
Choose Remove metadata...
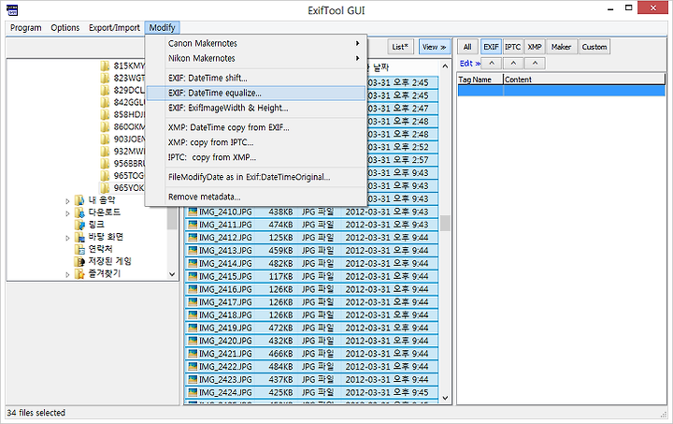click(256, 197)
